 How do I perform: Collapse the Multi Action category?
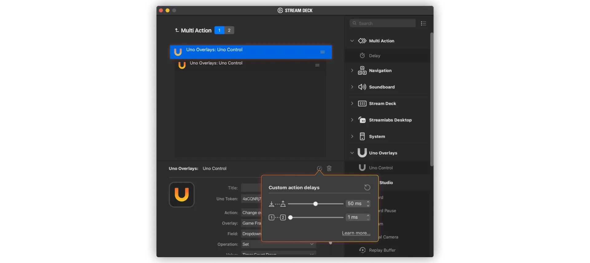(x=352, y=41)
